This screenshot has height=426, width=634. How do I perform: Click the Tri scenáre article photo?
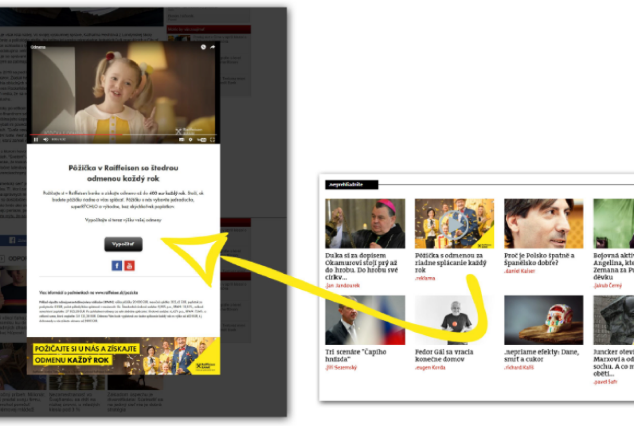[365, 320]
